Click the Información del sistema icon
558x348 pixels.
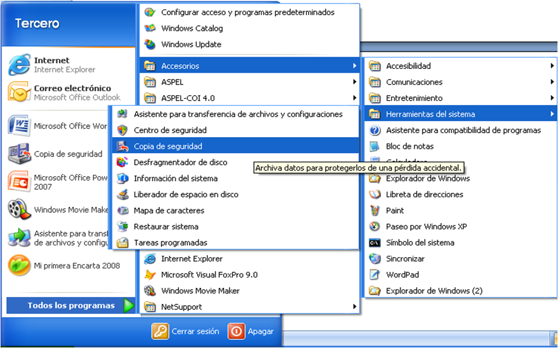point(122,178)
